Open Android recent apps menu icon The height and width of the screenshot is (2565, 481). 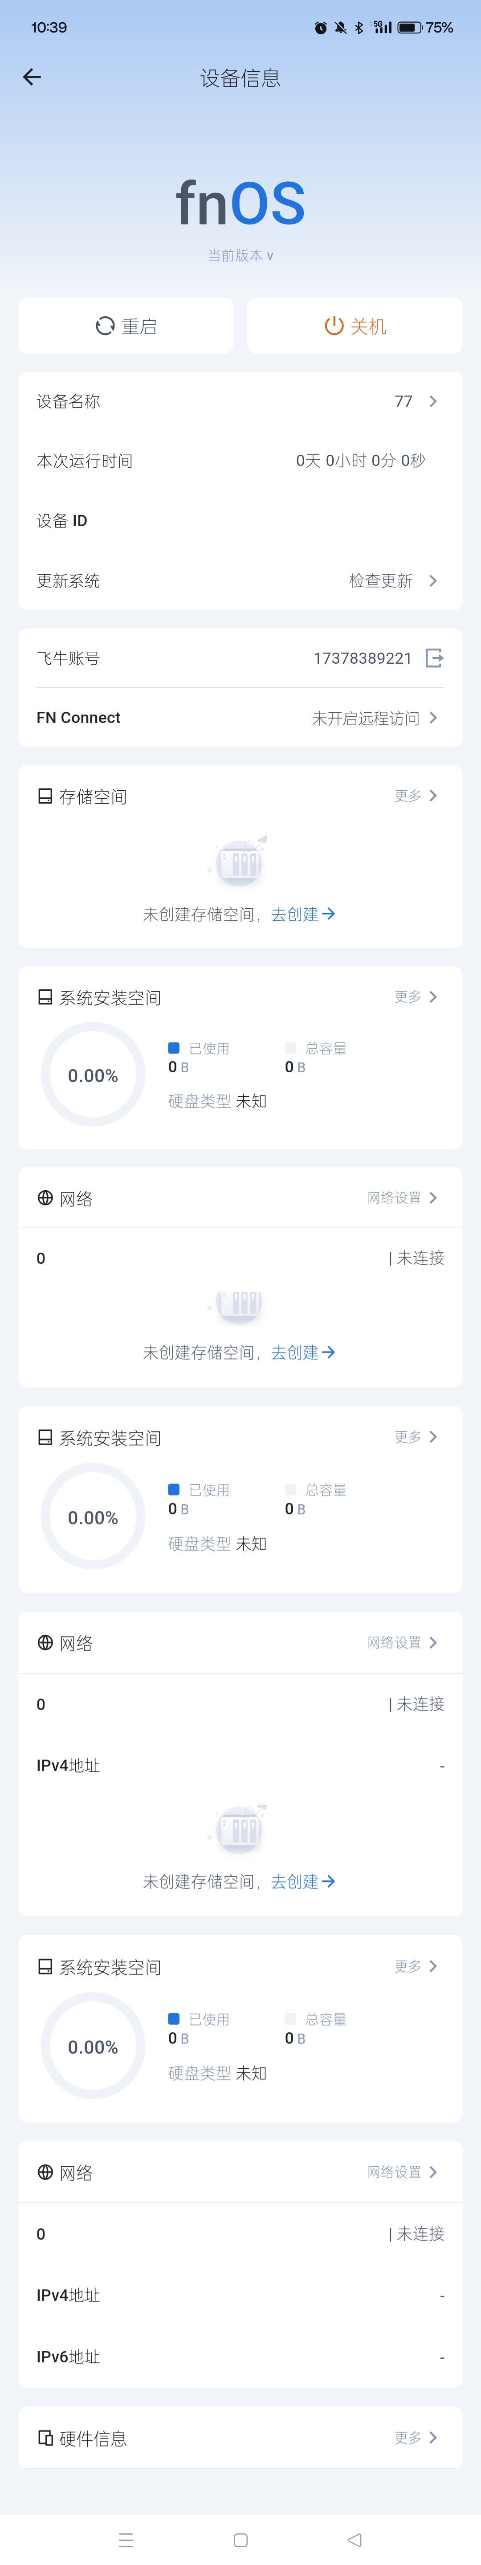tap(126, 2539)
